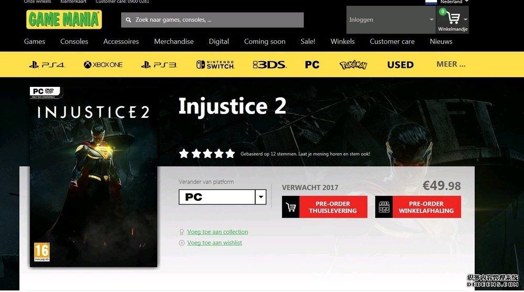Open the Merchandise menu
The image size is (524, 292).
point(173,41)
